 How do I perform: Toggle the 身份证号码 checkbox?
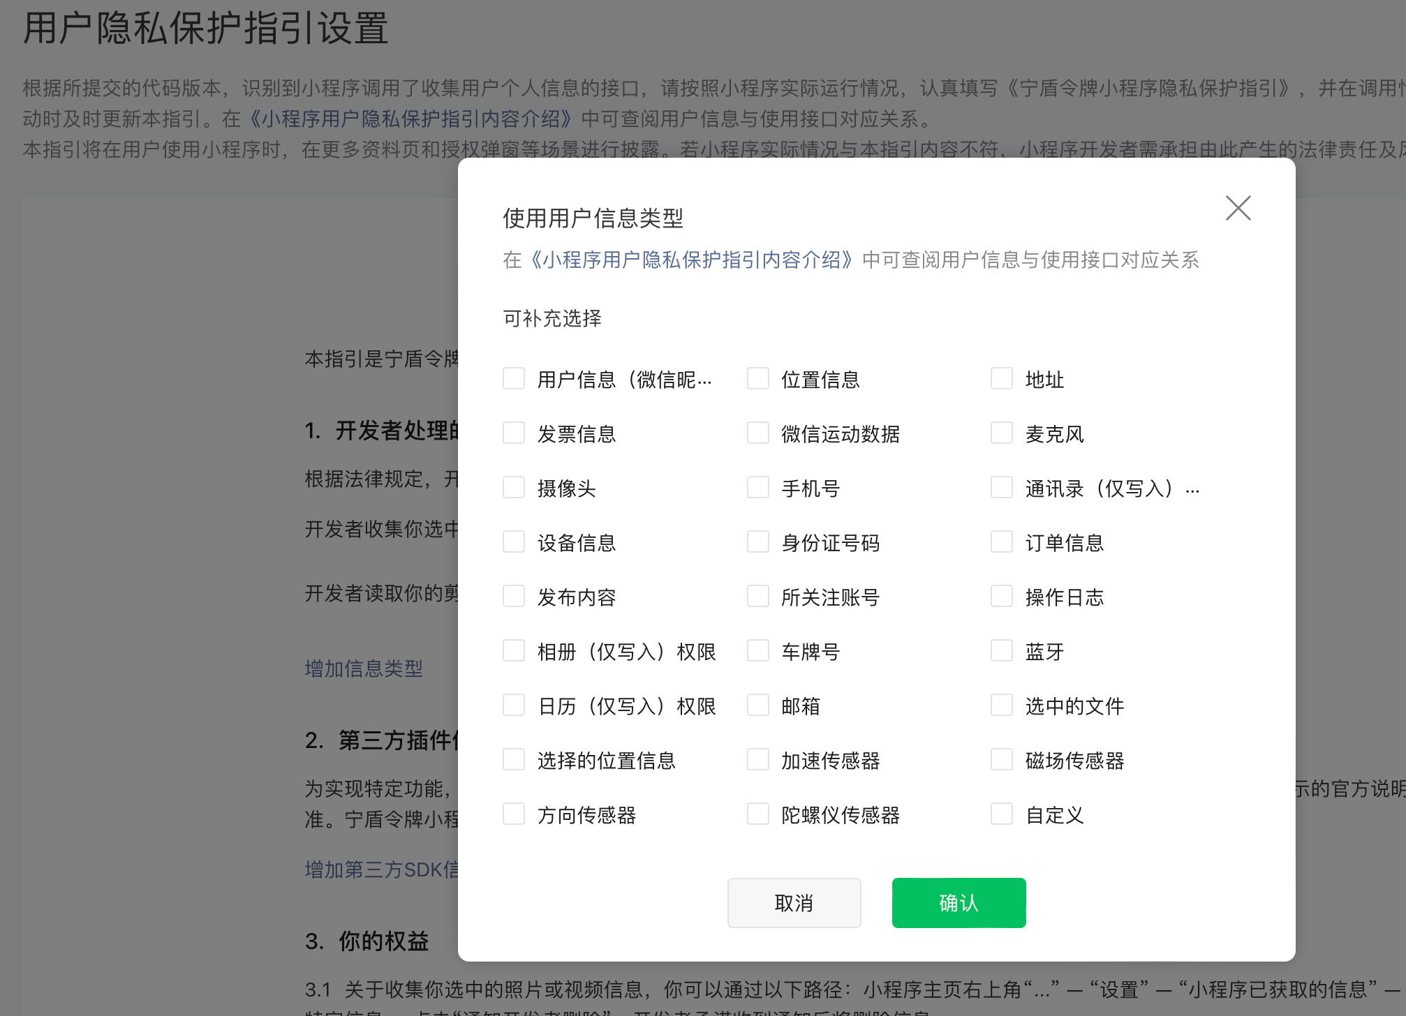coord(758,542)
